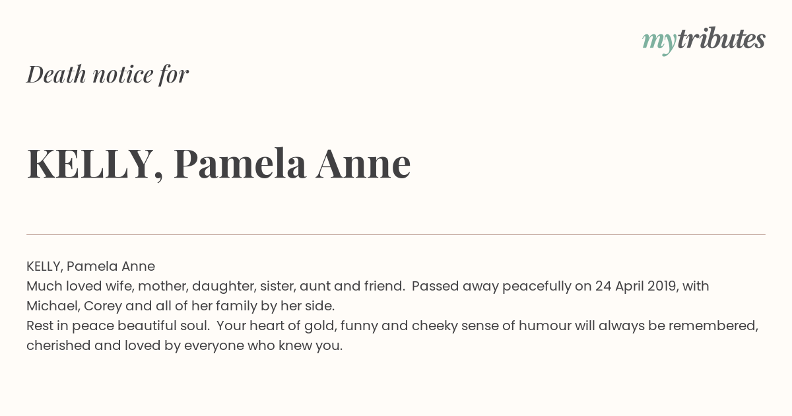Click the "Much loved wife, mother" sentence
Viewport: 792px width, 416px height.
coord(215,287)
